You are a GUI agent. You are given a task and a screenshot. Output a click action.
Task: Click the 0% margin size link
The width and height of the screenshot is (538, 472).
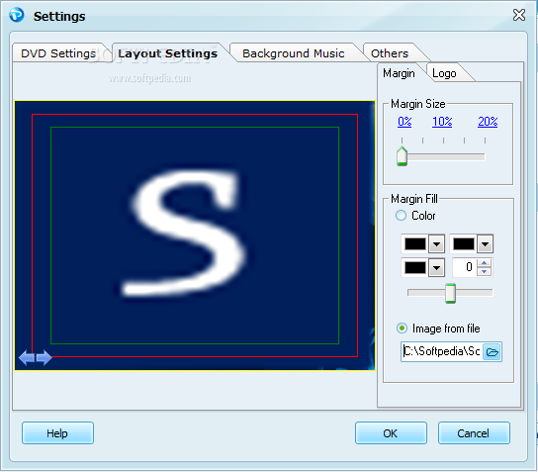tap(404, 122)
